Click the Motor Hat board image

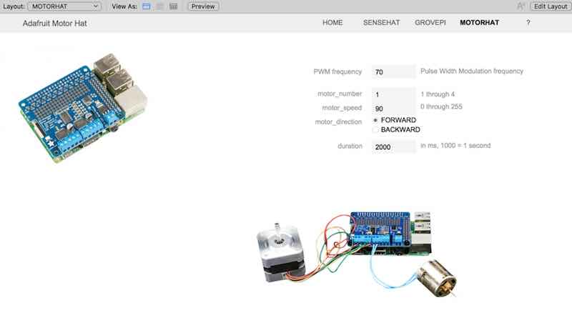coord(83,108)
